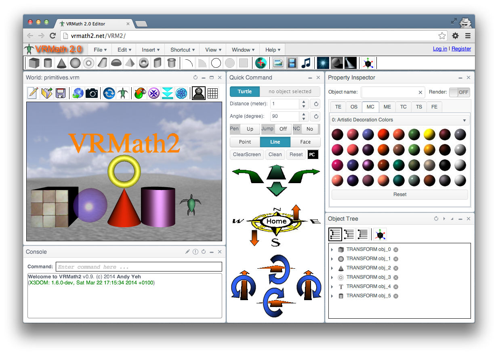498x355 pixels.
Task: Click the camera snapshot icon
Action: pyautogui.click(x=92, y=93)
